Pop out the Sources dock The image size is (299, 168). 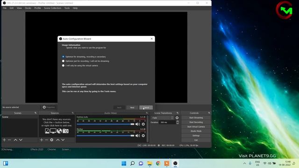pyautogui.click(x=73, y=113)
